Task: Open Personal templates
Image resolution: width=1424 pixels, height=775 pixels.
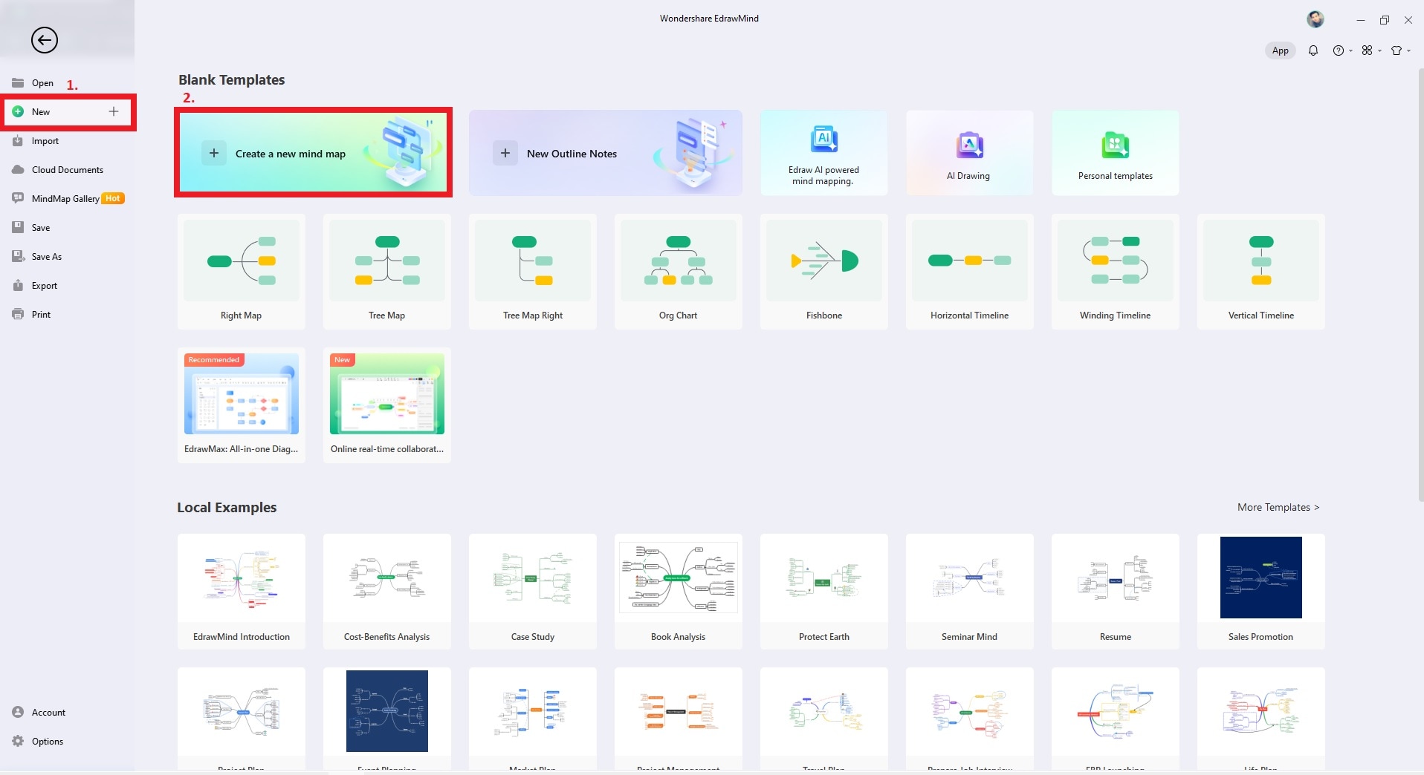Action: coord(1115,153)
